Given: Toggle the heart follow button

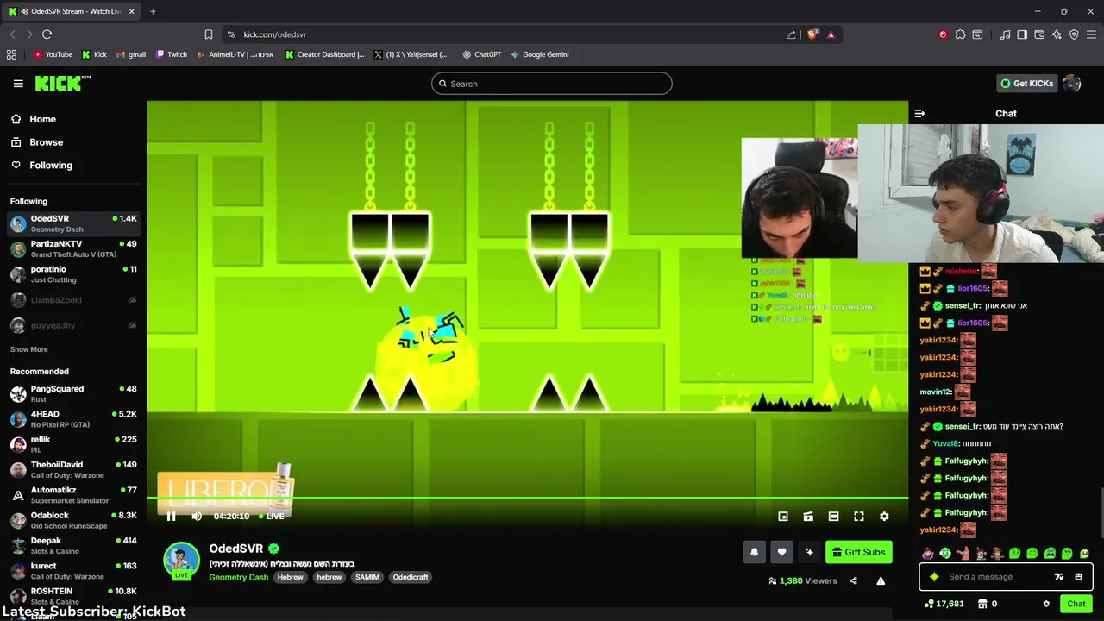Looking at the screenshot, I should pyautogui.click(x=781, y=552).
